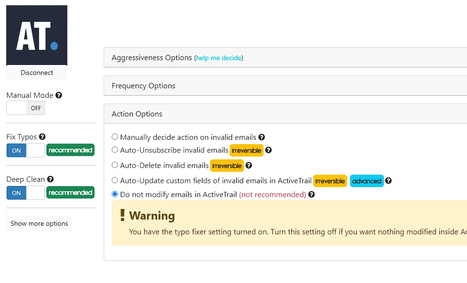This screenshot has height=283, width=467.
Task: Click the Deep Clean help question icon
Action: tap(50, 179)
